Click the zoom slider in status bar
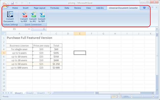 pyautogui.click(x=142, y=96)
